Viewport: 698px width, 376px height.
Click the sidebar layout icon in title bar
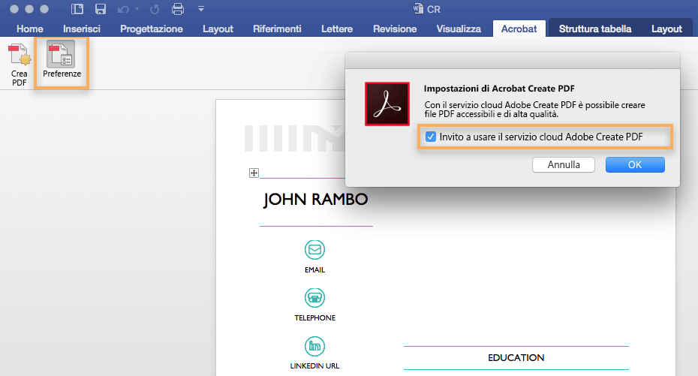click(77, 9)
